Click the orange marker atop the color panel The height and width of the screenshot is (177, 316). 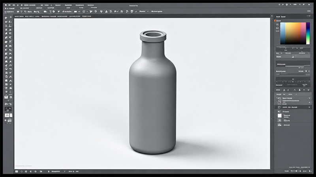[x=275, y=21]
